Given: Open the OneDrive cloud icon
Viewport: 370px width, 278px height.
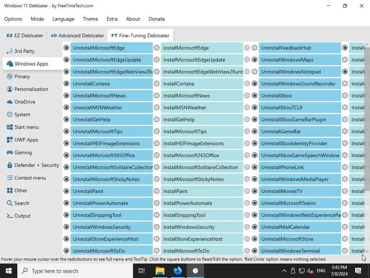Looking at the screenshot, I should (x=10, y=102).
